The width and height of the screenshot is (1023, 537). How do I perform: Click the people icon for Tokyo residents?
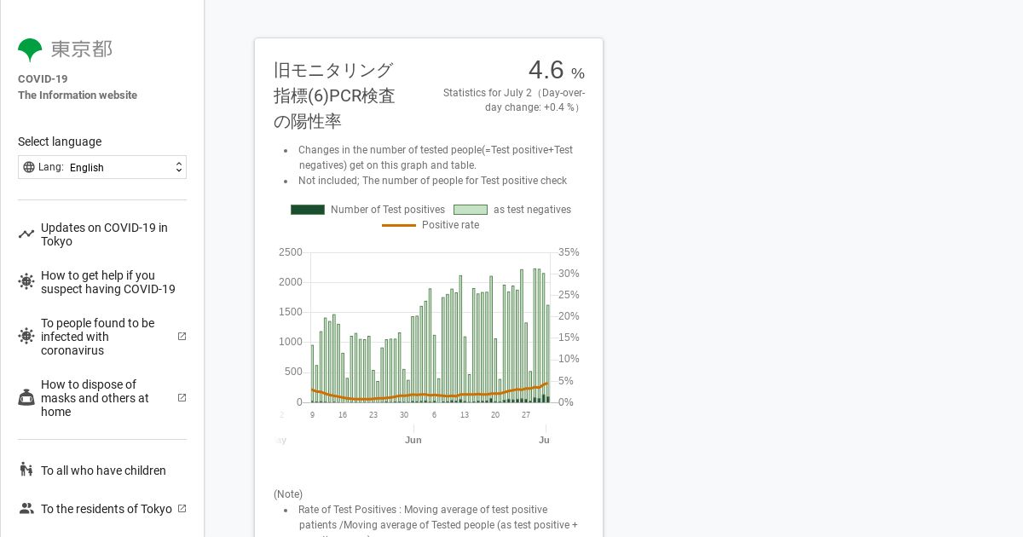point(26,509)
